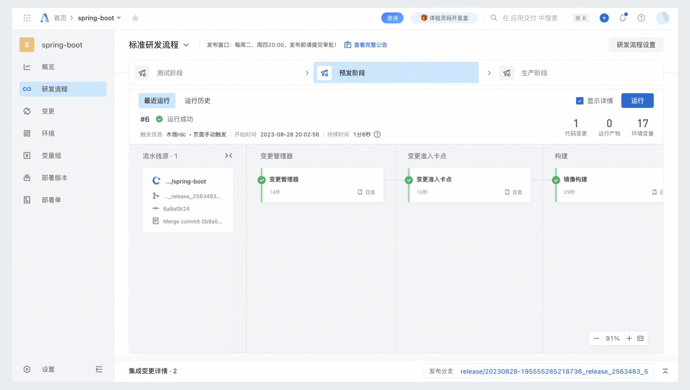
Task: Click the blue 运行 button
Action: 637,101
